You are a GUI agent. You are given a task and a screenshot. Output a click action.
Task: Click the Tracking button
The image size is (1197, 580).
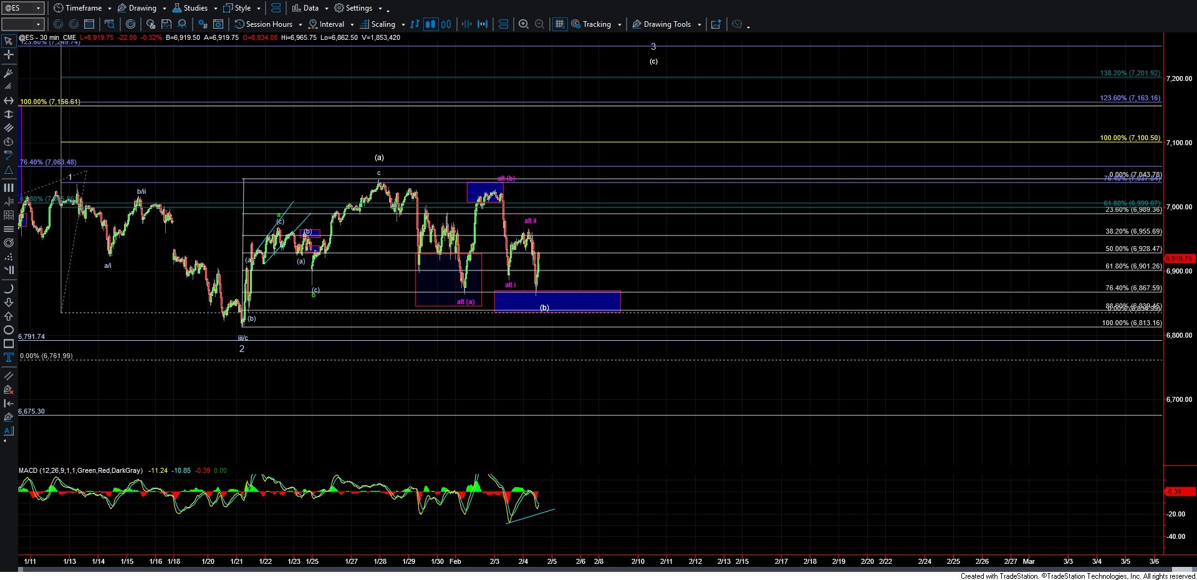(x=591, y=24)
